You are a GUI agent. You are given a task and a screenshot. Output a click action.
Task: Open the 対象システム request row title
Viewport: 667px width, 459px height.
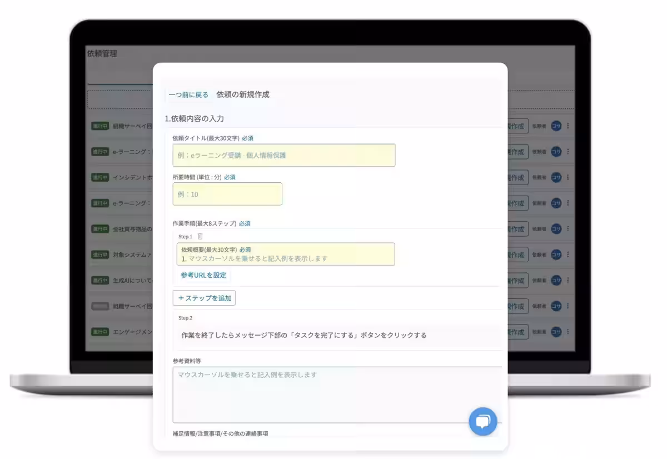coord(132,255)
